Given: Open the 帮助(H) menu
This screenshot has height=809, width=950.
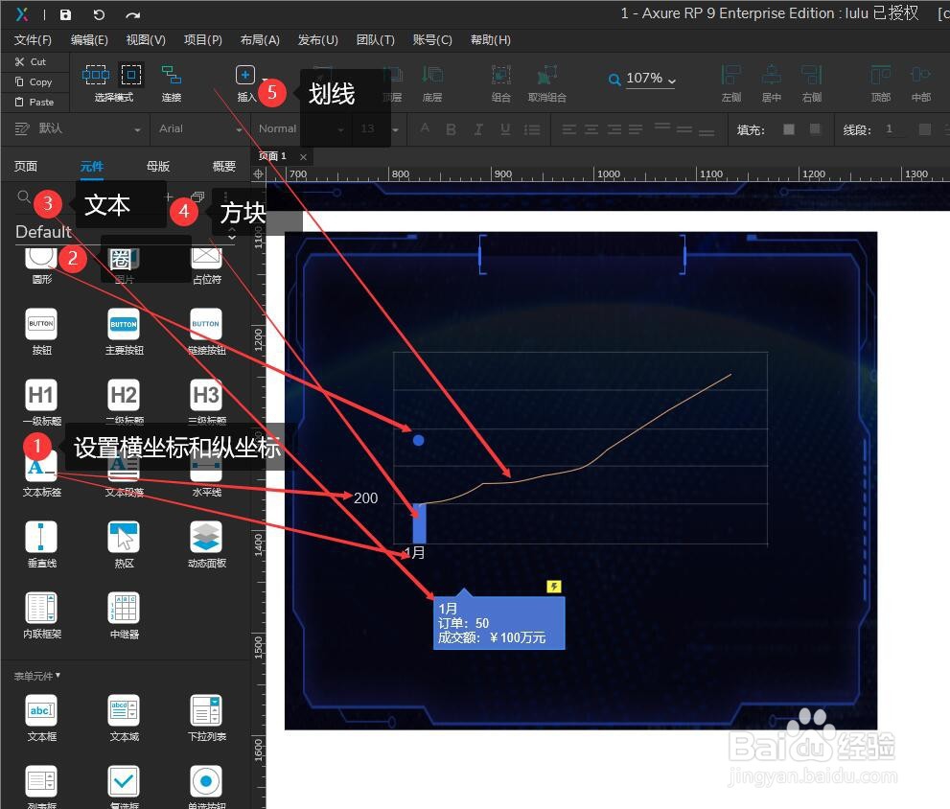Looking at the screenshot, I should click(x=490, y=40).
